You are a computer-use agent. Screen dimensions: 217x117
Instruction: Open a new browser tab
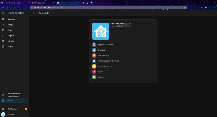pyautogui.click(x=83, y=3)
